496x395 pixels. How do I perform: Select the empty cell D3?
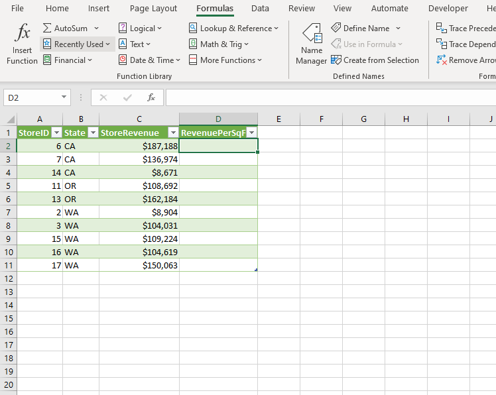coord(218,159)
